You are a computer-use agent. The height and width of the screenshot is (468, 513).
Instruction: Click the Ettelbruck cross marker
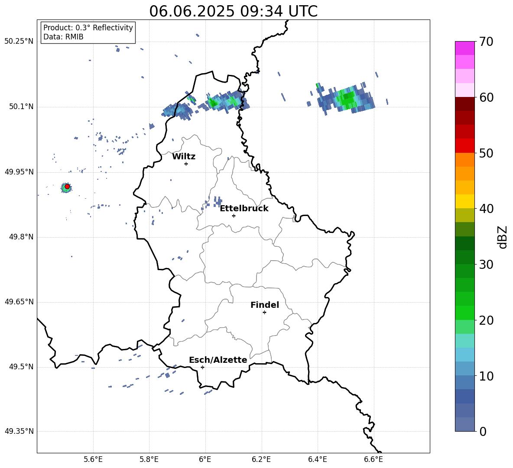click(x=234, y=216)
